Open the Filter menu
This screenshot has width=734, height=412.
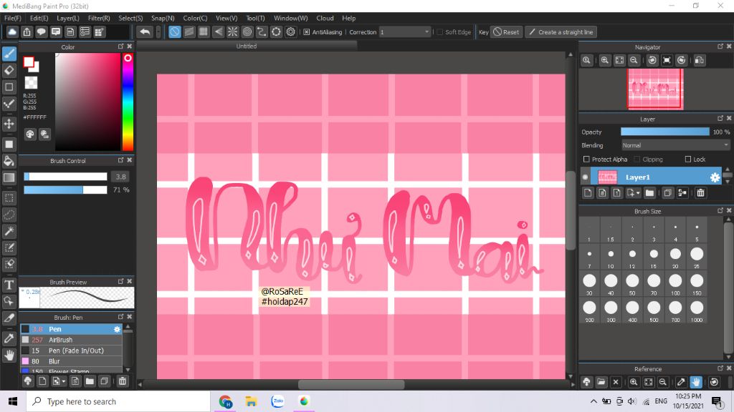[x=99, y=18]
